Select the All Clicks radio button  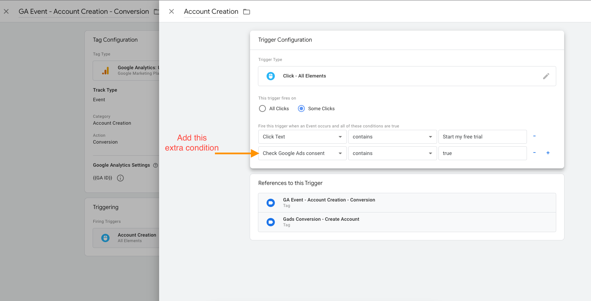tap(262, 108)
